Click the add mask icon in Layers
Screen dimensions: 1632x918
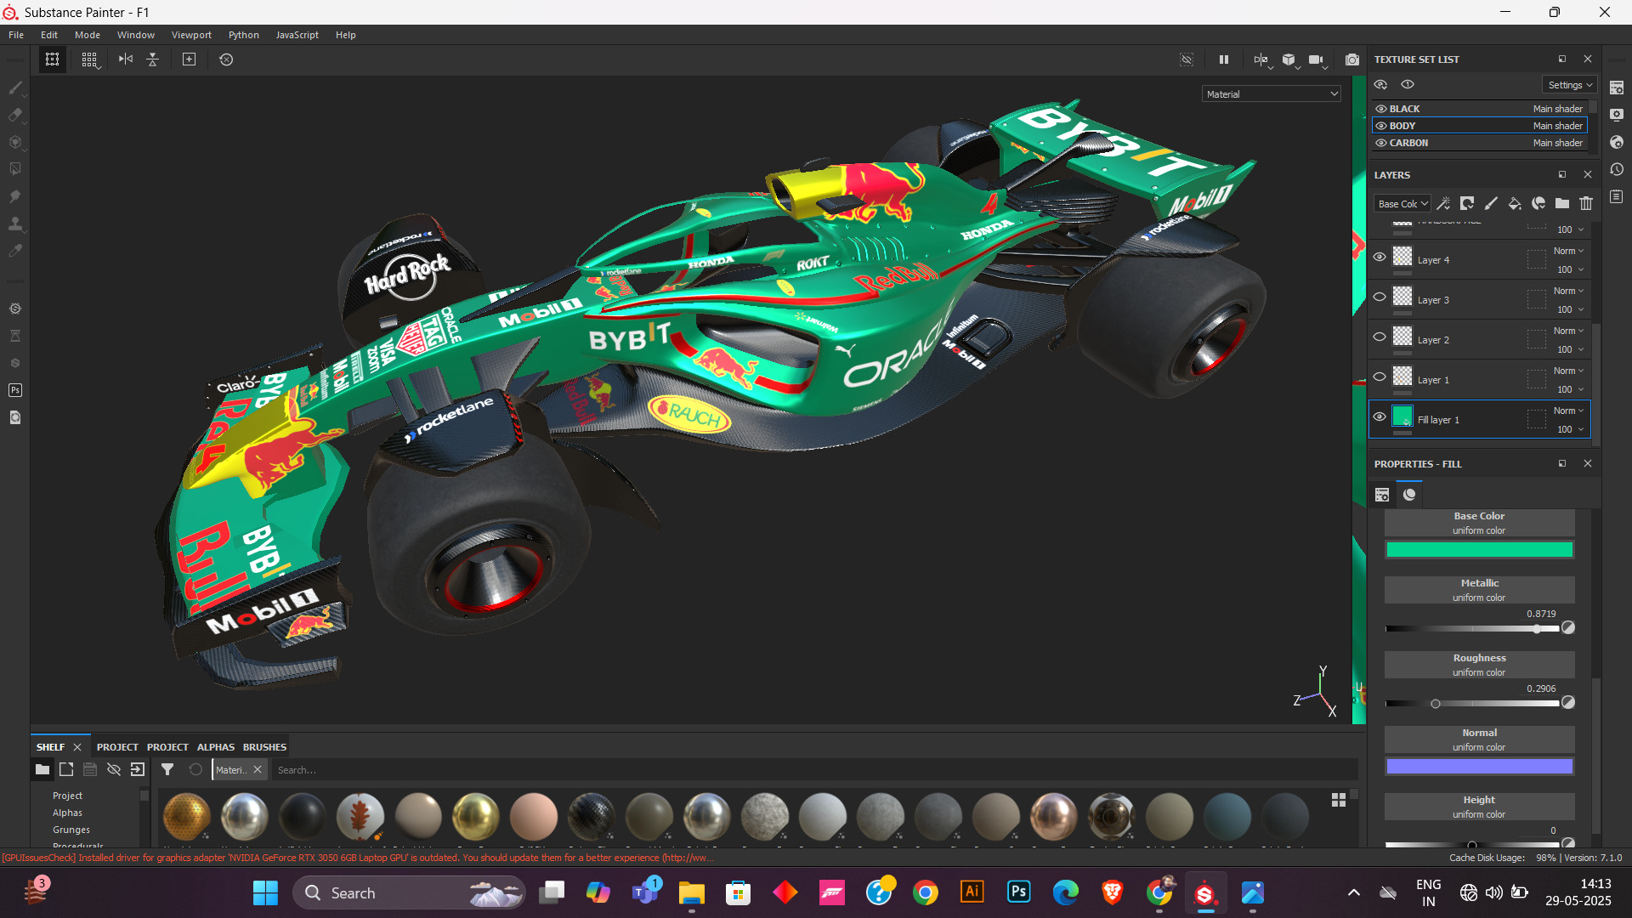1467,204
